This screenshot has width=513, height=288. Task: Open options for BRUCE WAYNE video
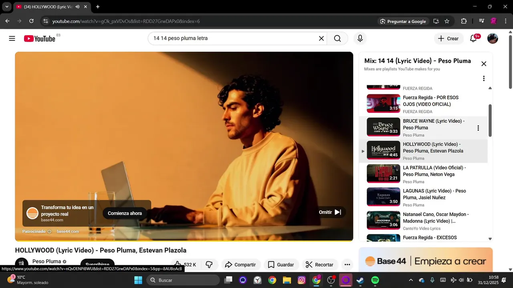(478, 128)
